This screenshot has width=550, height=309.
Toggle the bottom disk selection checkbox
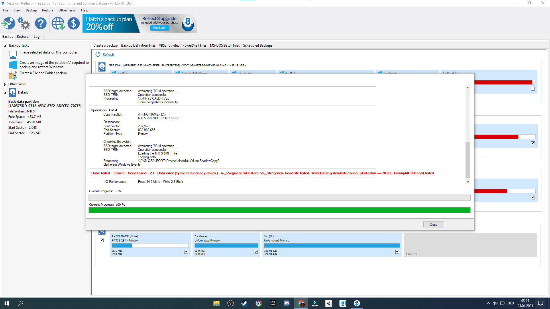tap(102, 240)
